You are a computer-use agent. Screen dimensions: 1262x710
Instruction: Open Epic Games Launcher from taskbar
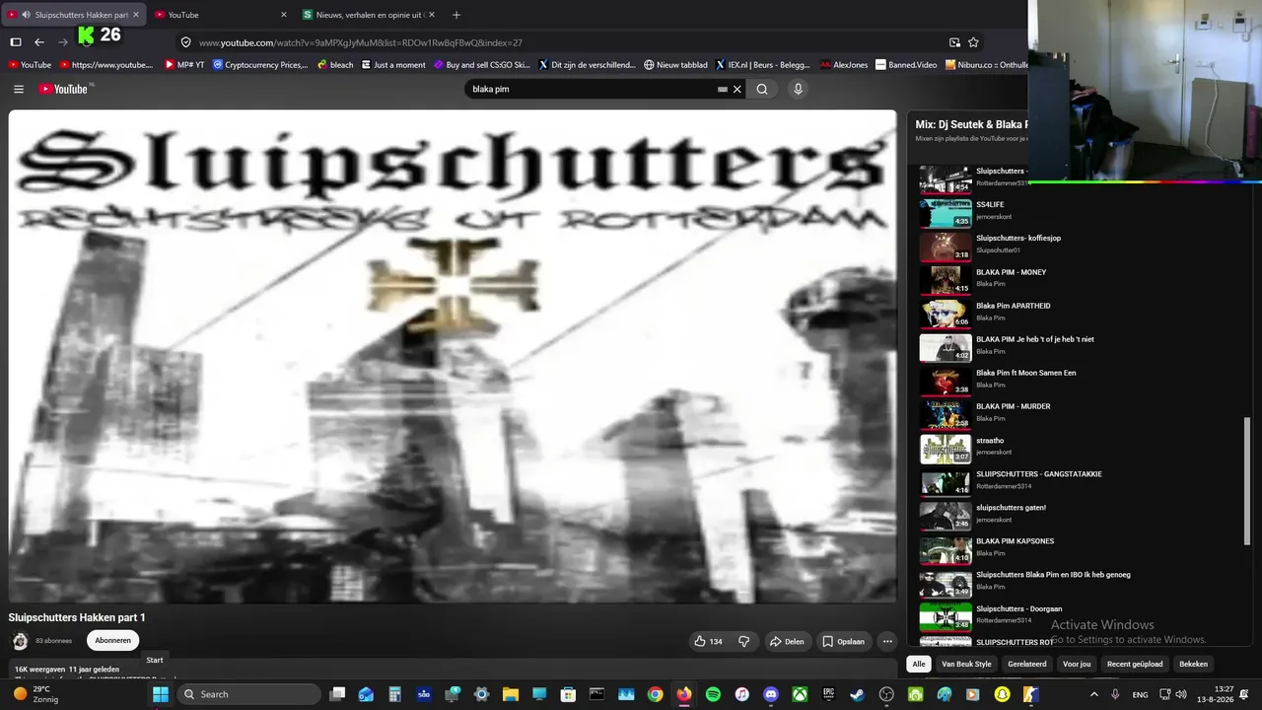(x=829, y=694)
